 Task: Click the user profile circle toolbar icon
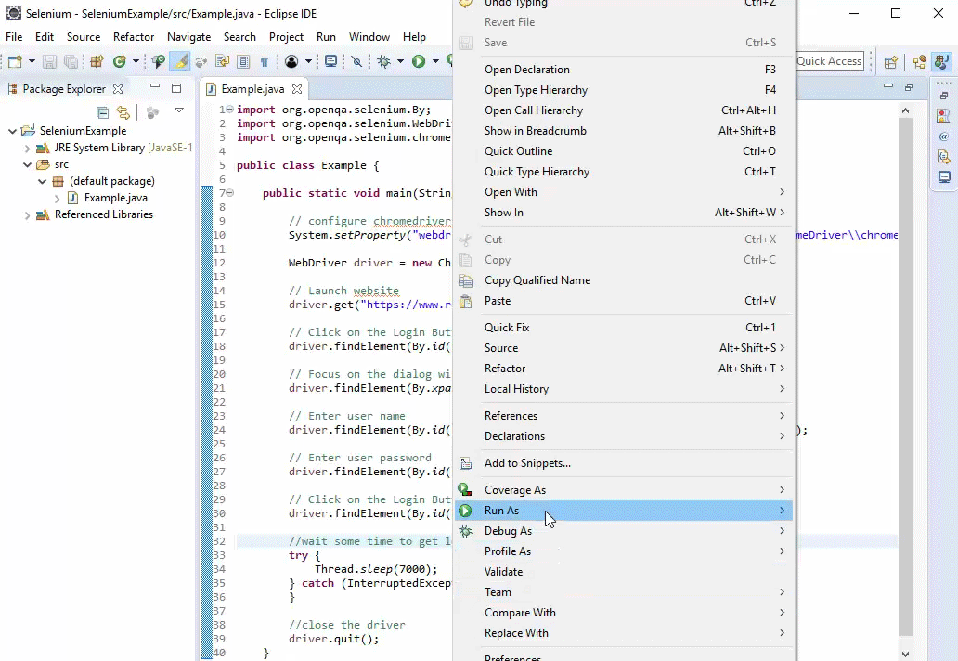click(x=291, y=61)
